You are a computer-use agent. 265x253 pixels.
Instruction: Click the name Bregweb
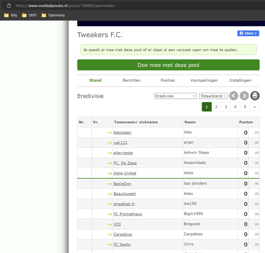tap(192, 224)
